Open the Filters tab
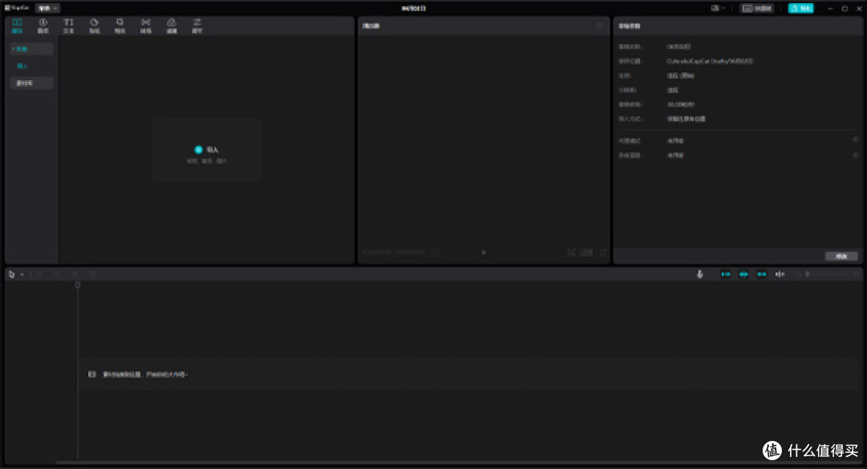Viewport: 867px width, 469px height. click(x=172, y=26)
